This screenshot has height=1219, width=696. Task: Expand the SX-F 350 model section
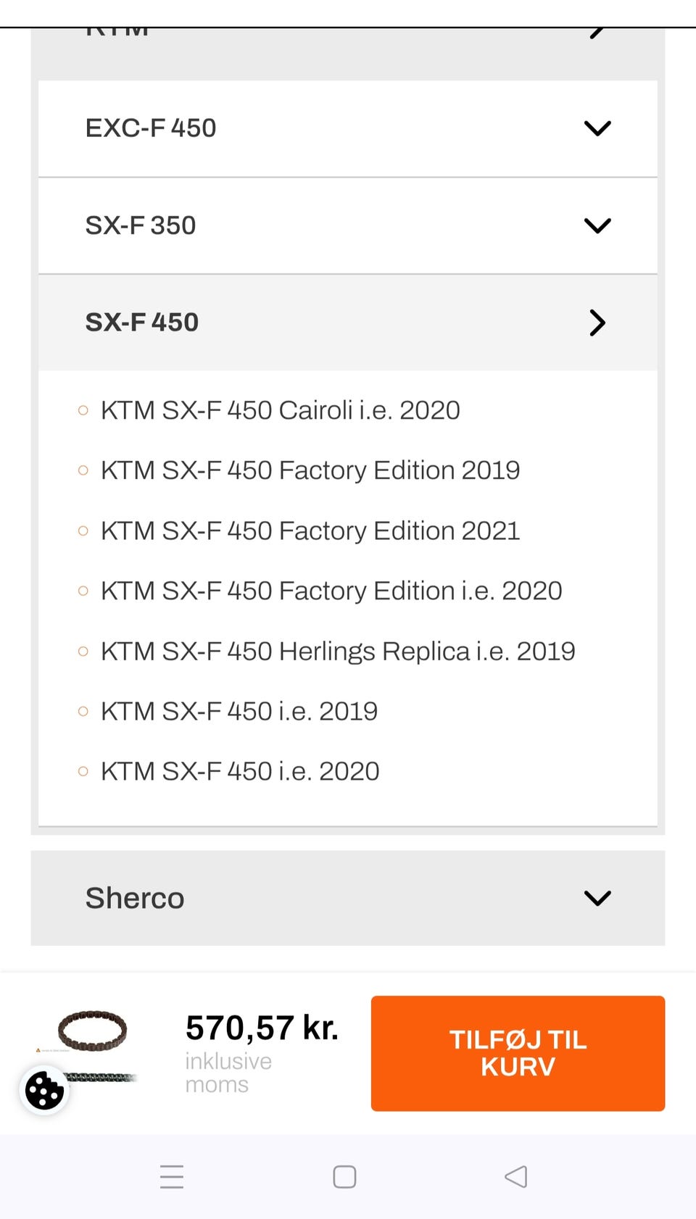tap(141, 225)
